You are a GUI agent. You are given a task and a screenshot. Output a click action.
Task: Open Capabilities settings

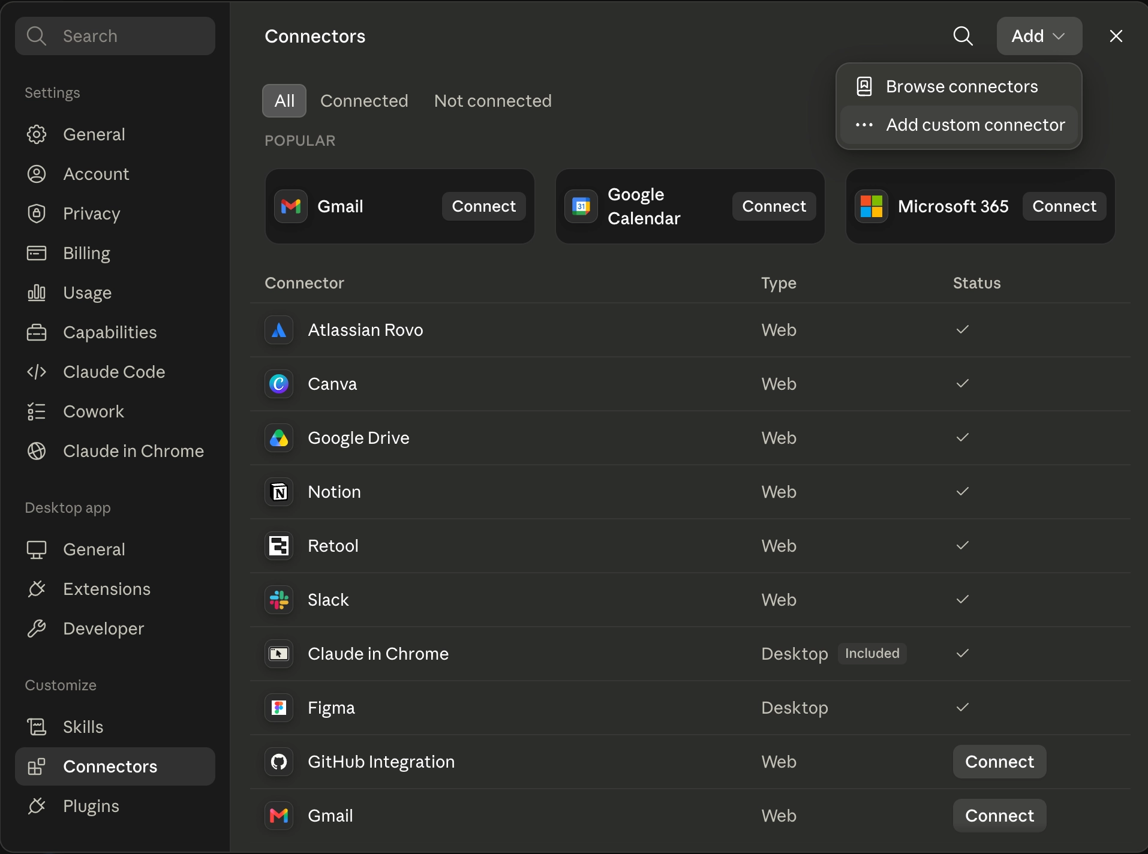coord(115,332)
